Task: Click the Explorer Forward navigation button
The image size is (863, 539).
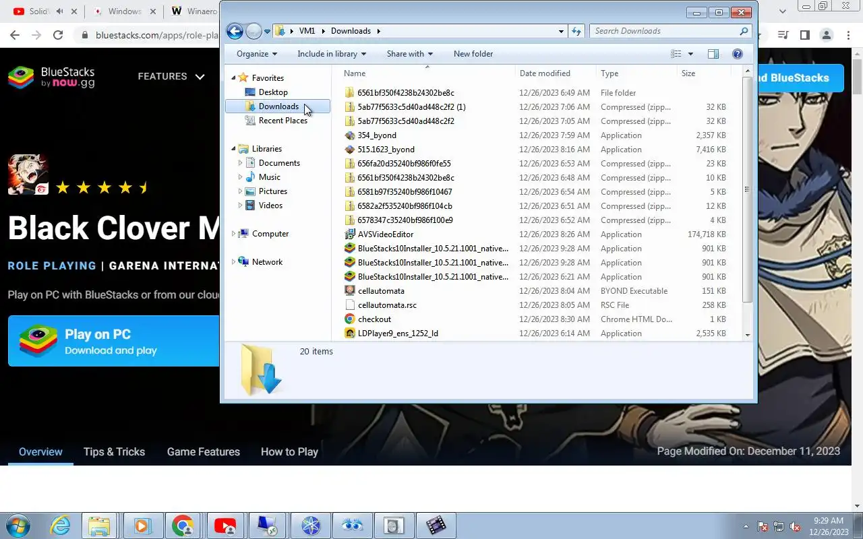Action: pos(254,31)
